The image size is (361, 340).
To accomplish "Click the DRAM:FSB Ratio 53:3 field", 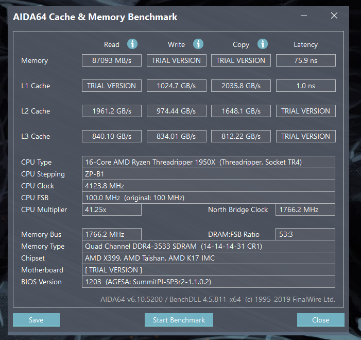I will tap(305, 234).
